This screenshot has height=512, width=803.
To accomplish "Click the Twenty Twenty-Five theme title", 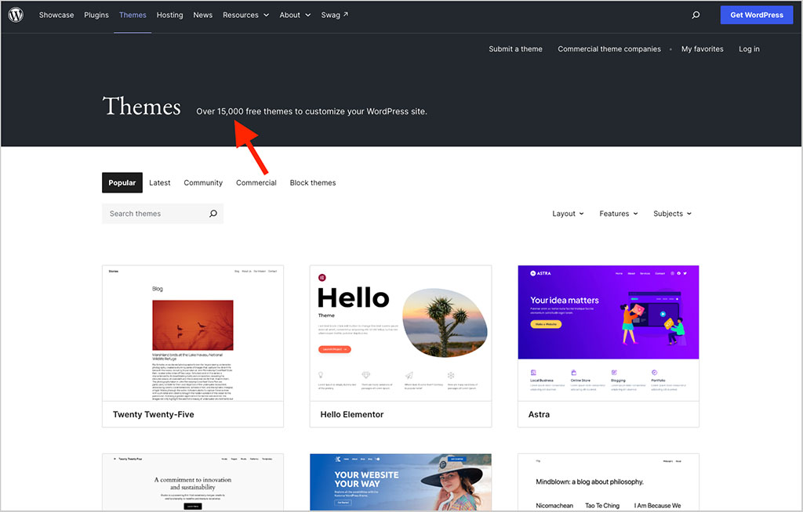I will tap(153, 414).
